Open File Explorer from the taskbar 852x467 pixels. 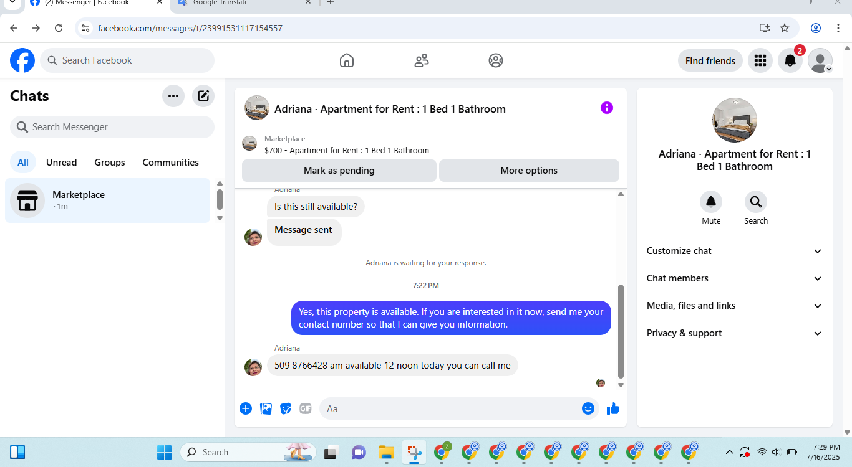pos(387,452)
